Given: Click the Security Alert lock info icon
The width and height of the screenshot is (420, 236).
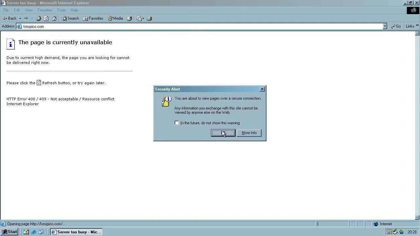Looking at the screenshot, I should [166, 101].
